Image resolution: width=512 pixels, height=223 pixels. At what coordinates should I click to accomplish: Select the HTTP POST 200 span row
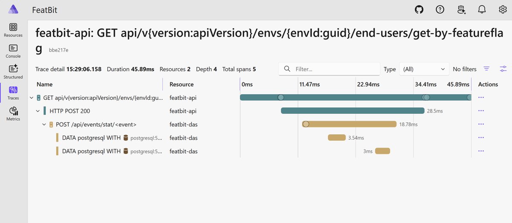[x=70, y=111]
